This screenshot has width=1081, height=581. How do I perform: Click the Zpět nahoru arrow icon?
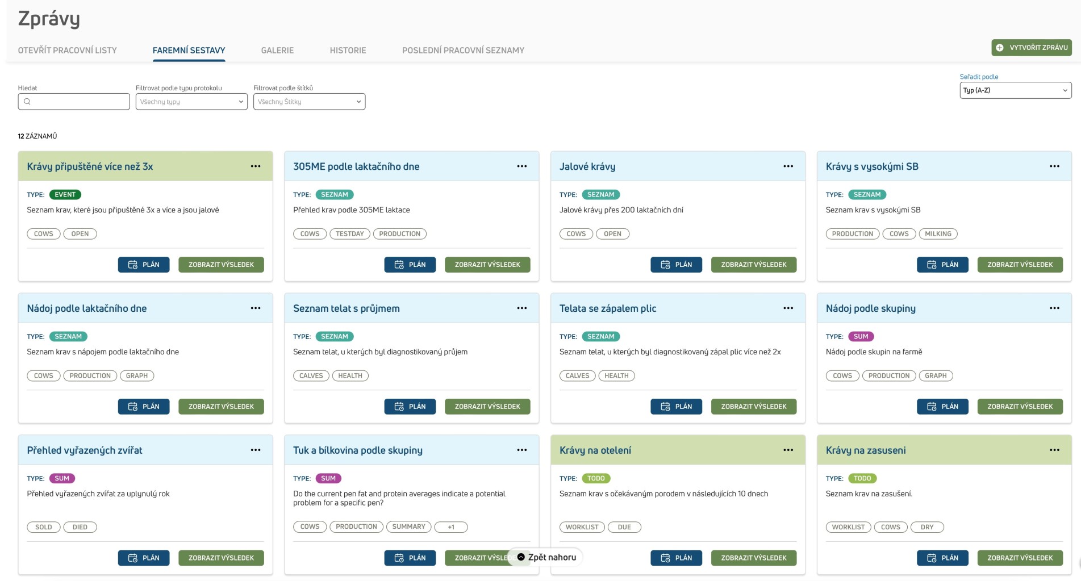(x=521, y=557)
